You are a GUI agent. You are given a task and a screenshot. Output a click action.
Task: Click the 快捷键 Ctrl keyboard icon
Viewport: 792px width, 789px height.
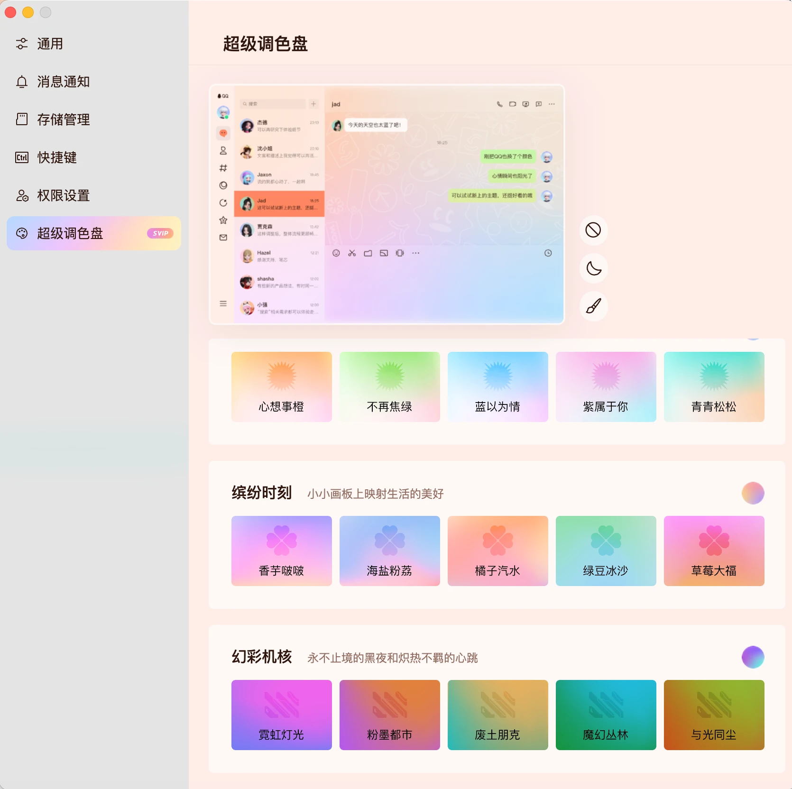click(x=22, y=157)
